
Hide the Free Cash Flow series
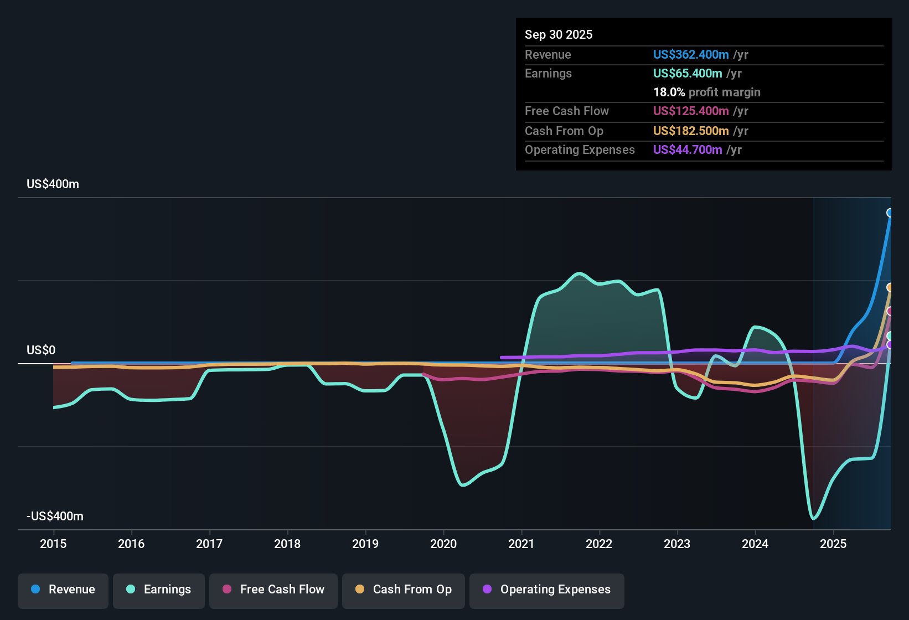coord(273,590)
